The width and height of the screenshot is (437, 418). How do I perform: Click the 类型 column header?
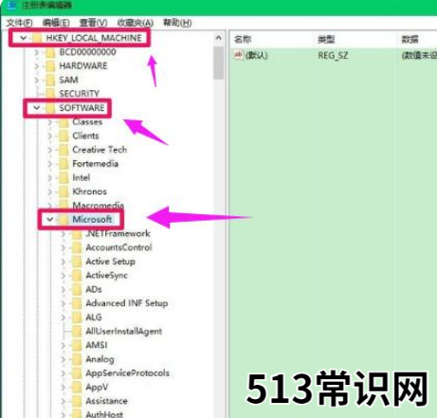[326, 40]
